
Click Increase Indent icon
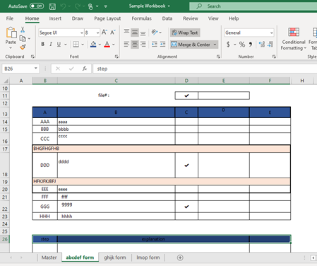click(162, 44)
